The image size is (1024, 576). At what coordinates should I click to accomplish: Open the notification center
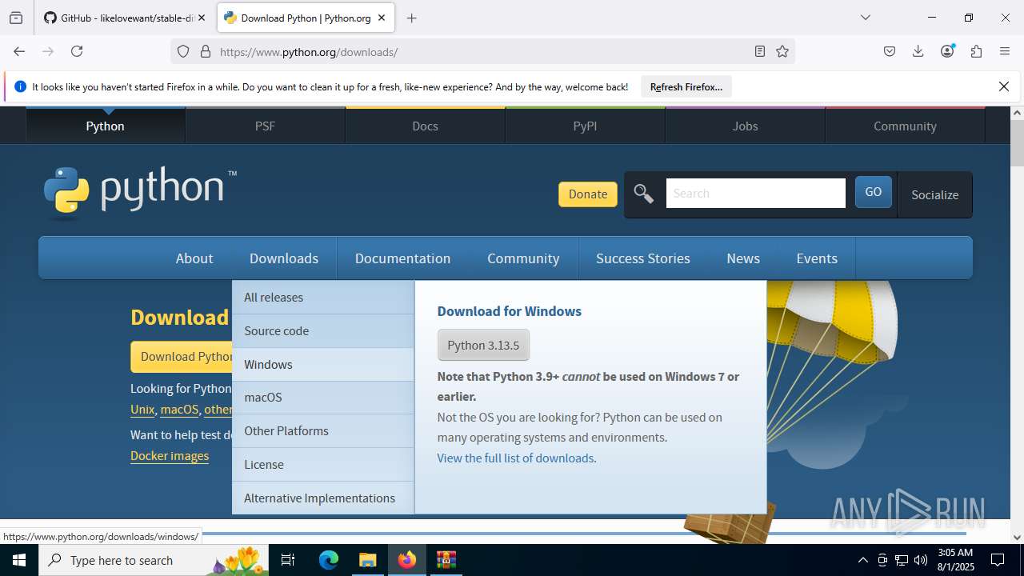pos(998,560)
